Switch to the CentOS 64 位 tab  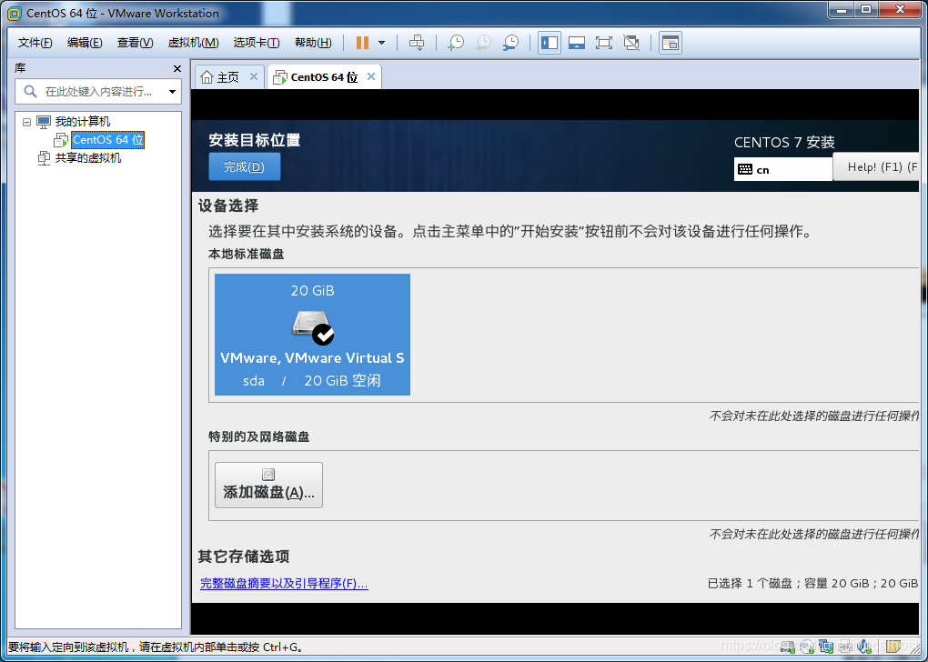coord(324,77)
